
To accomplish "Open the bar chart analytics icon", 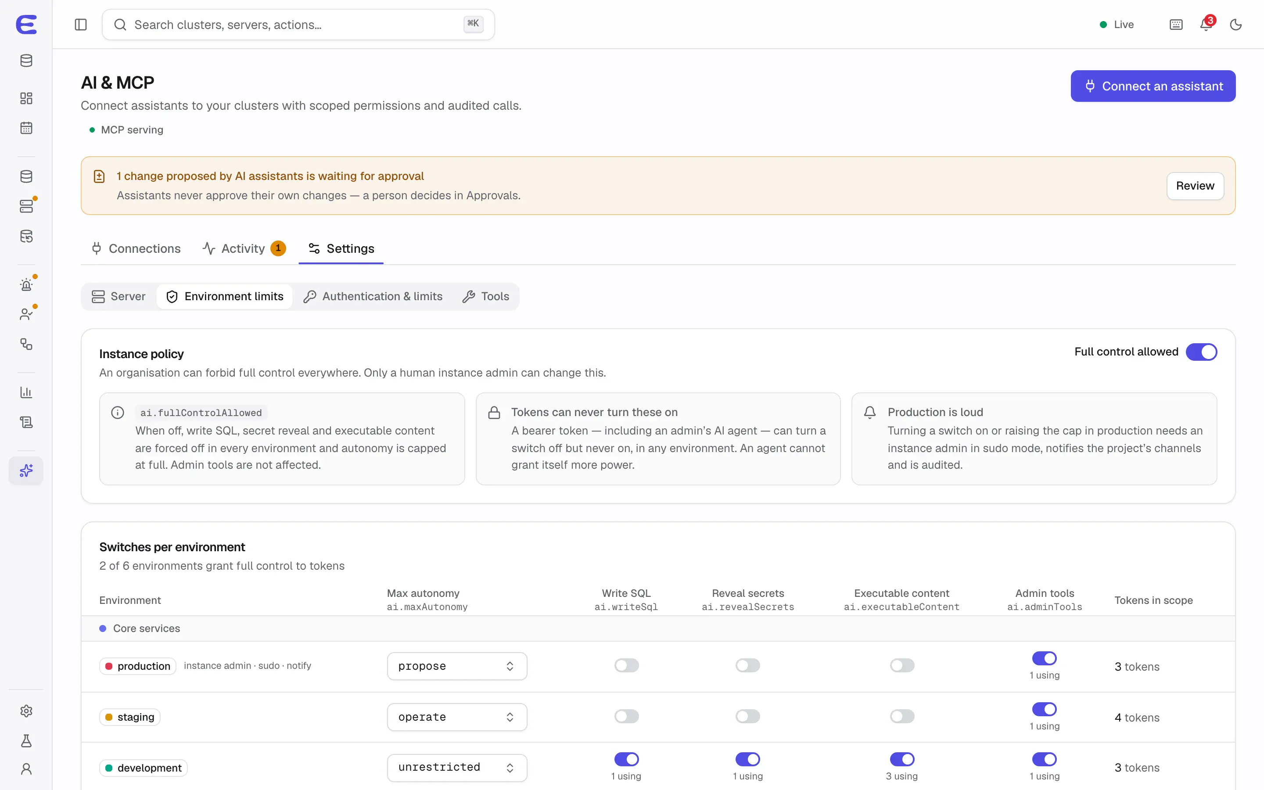I will coord(26,392).
